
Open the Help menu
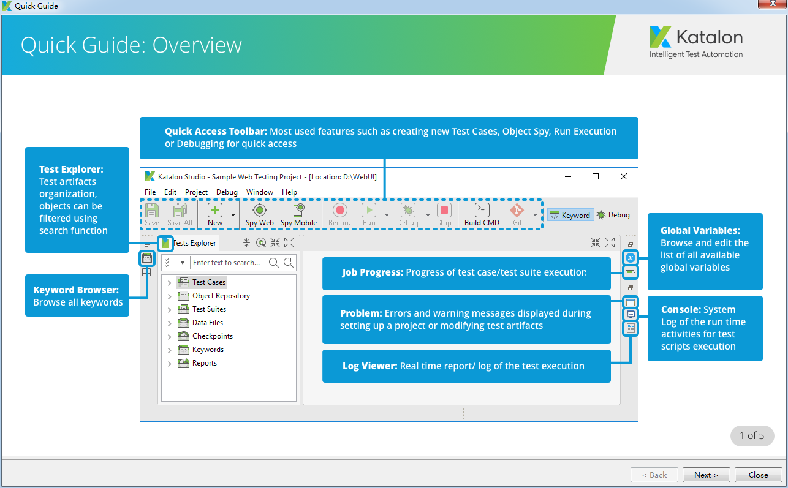[289, 192]
